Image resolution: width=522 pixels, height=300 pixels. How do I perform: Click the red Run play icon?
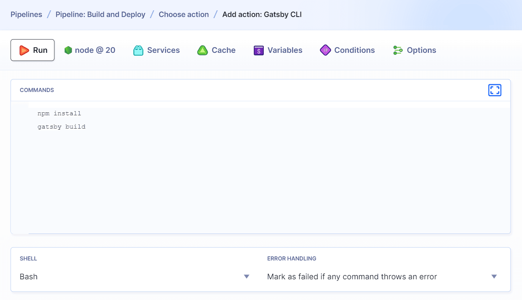click(24, 50)
